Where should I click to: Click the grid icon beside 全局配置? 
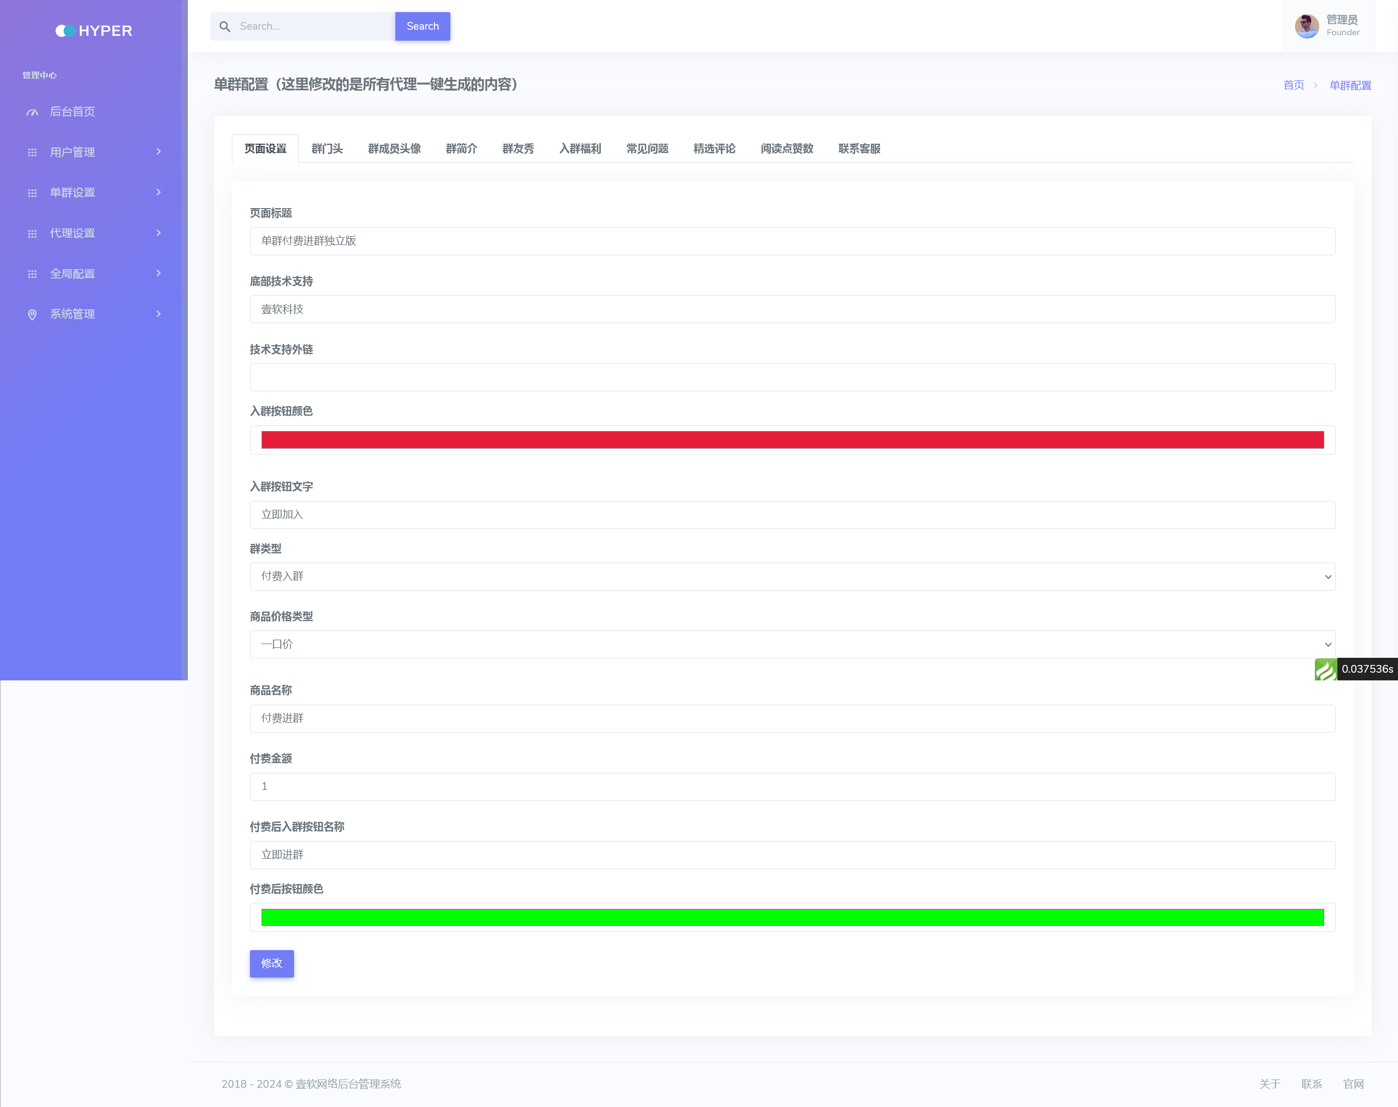click(32, 274)
